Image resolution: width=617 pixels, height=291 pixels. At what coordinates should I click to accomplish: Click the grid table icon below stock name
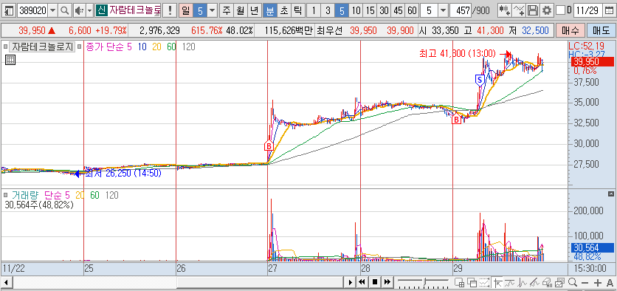point(10,60)
